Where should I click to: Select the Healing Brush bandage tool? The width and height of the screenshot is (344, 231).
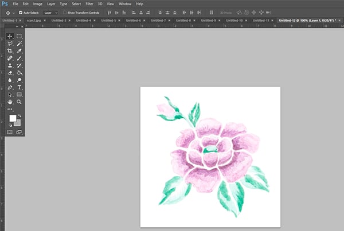pyautogui.click(x=10, y=58)
